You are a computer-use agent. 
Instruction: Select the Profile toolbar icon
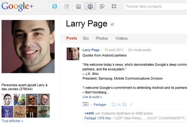90,6
